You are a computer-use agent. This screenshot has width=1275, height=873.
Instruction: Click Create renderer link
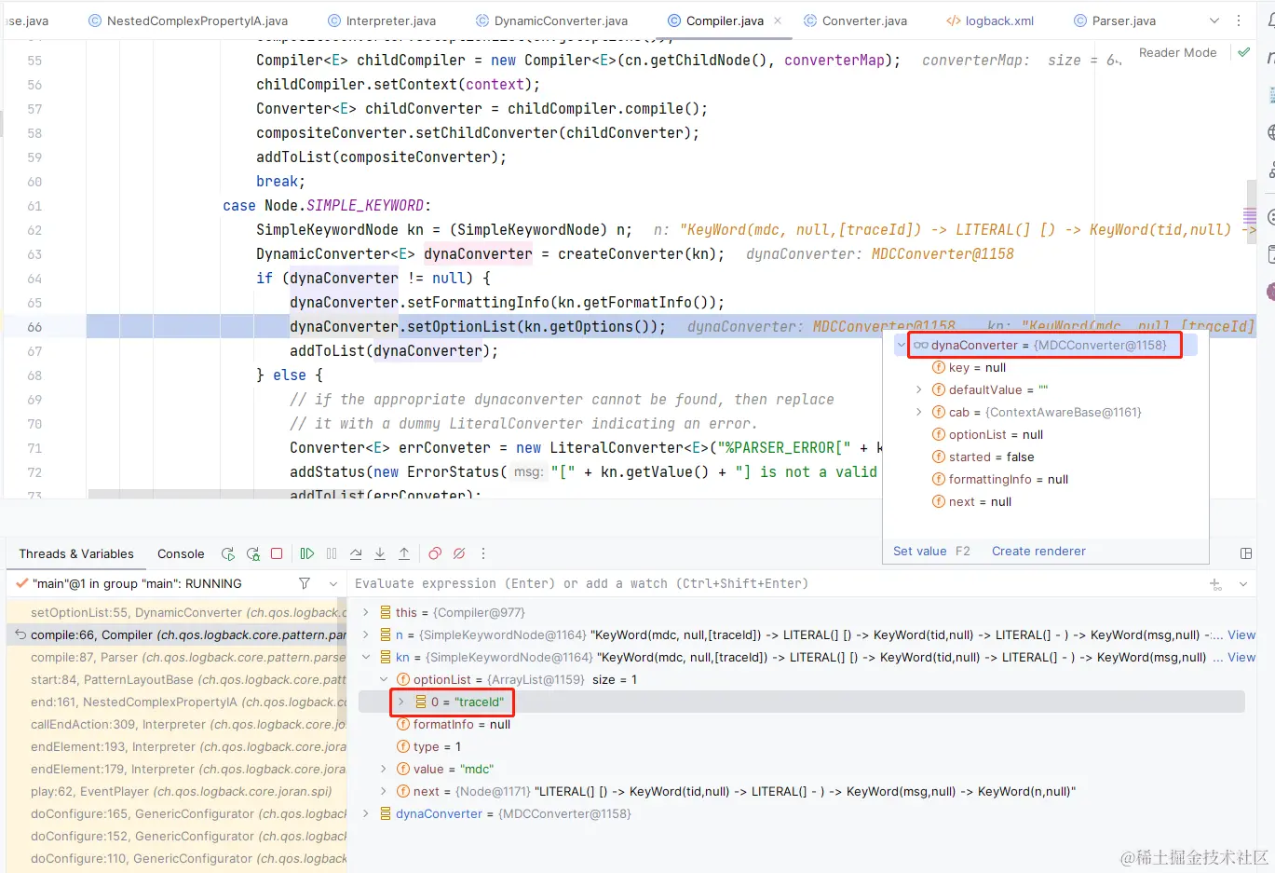point(1038,551)
